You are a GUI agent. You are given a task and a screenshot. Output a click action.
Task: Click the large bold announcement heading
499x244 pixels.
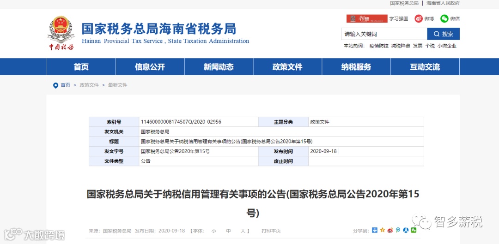253,203
